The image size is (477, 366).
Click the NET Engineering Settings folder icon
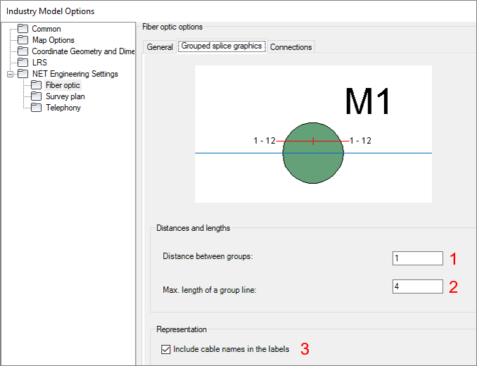click(x=23, y=74)
